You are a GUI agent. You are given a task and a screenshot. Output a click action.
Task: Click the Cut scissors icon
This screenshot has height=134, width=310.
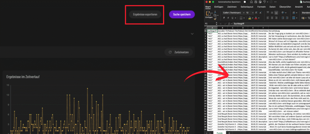tap(215, 11)
